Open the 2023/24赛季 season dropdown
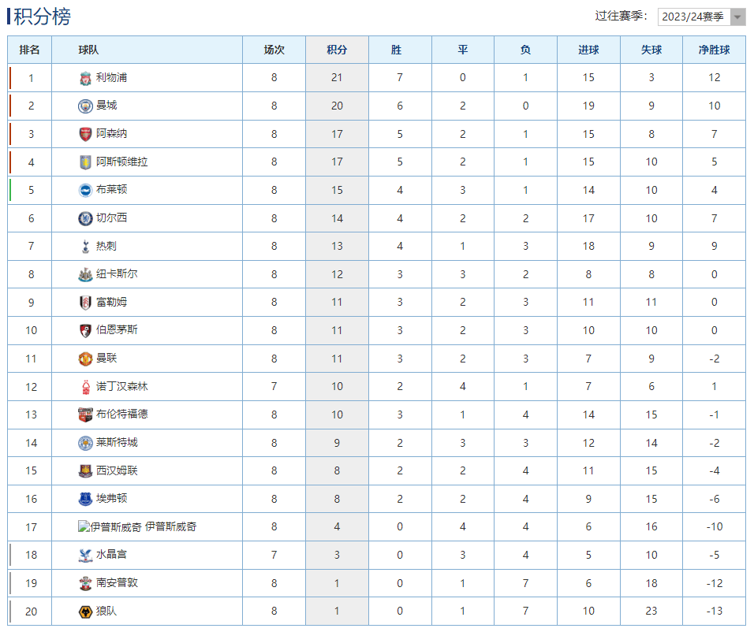The image size is (754, 632). [x=701, y=17]
